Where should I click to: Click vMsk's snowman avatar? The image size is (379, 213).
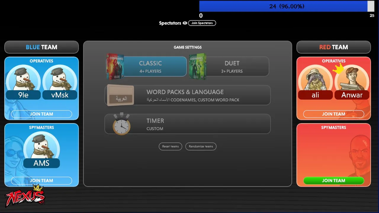tap(60, 78)
